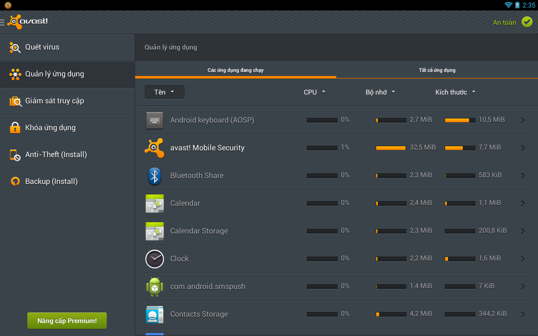Click the Anti-Theft phone icon
This screenshot has height=336, width=538.
[15, 155]
